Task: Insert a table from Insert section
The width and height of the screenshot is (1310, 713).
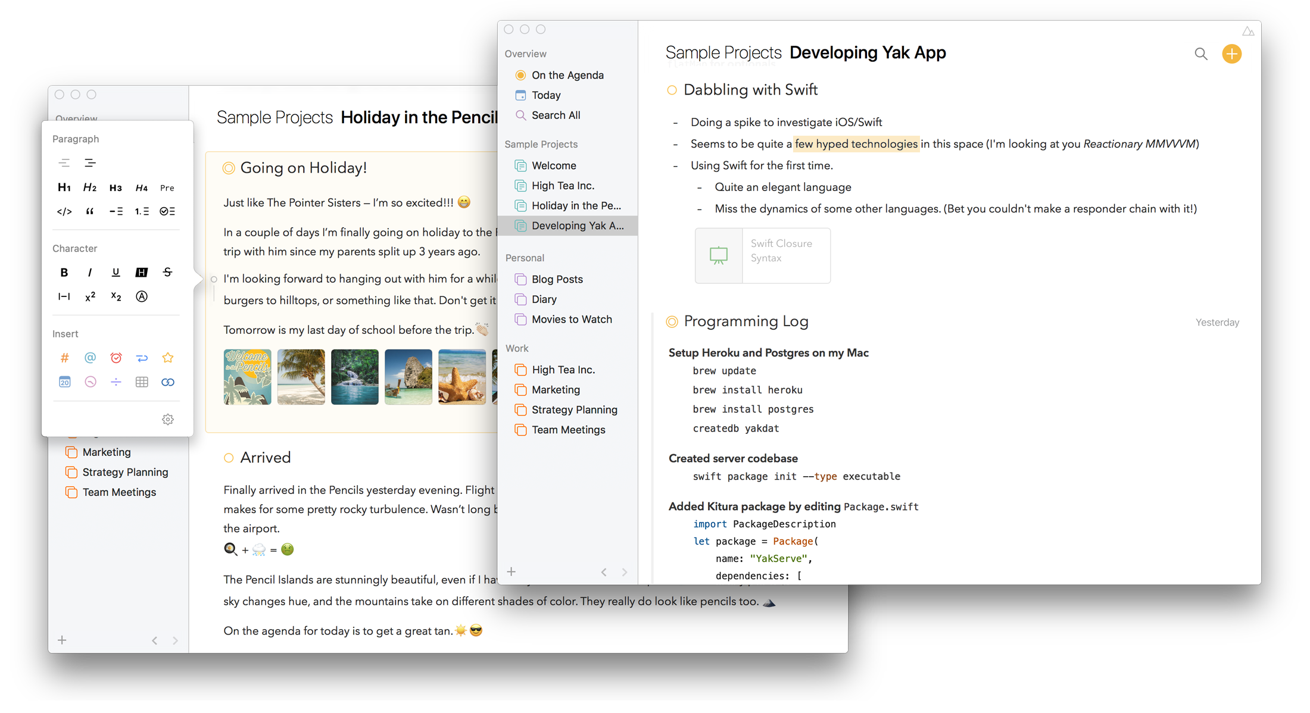Action: (142, 382)
